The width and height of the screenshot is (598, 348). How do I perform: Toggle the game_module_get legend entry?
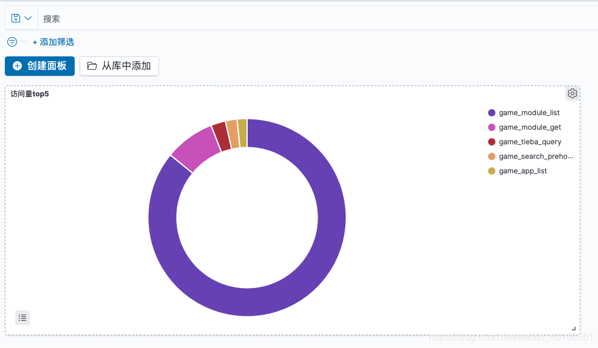point(525,127)
